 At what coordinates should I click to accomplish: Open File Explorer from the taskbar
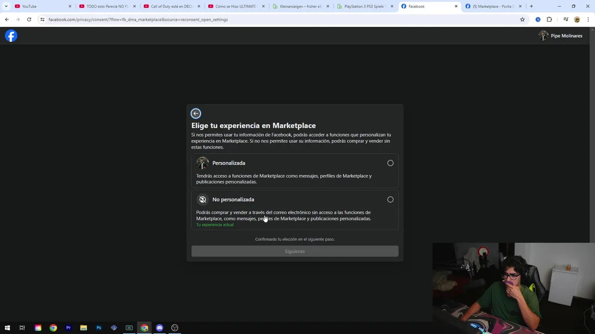[84, 328]
